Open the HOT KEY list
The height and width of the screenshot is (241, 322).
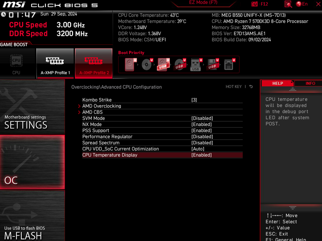(234, 87)
